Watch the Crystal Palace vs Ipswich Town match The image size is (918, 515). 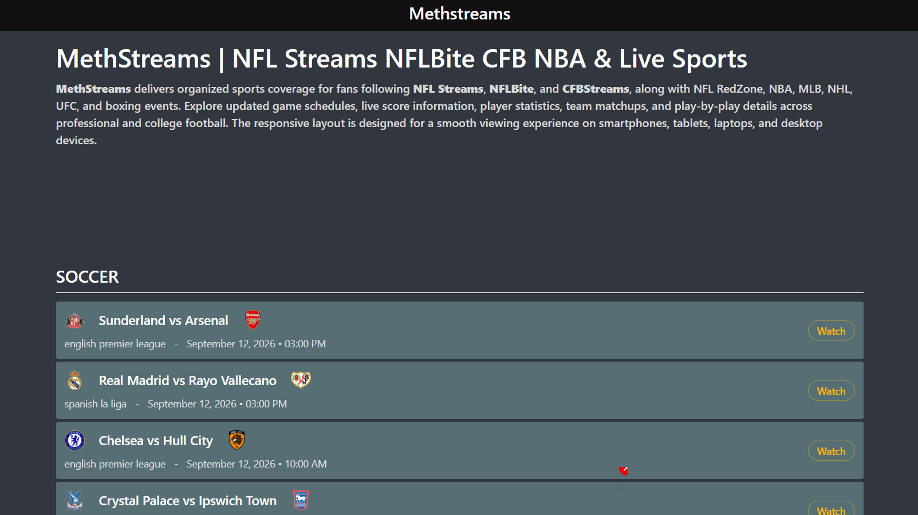[x=831, y=509]
